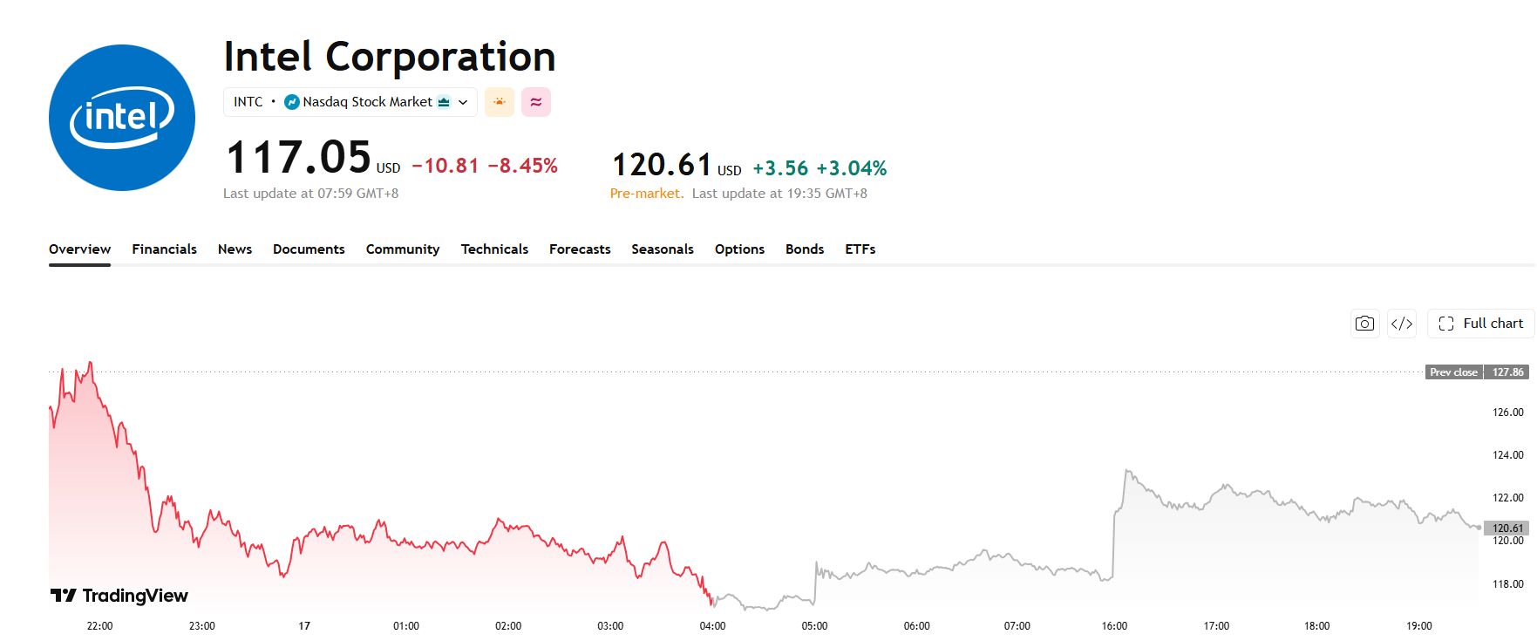Click the −10.81 price change value
This screenshot has width=1537, height=641.
(x=445, y=166)
